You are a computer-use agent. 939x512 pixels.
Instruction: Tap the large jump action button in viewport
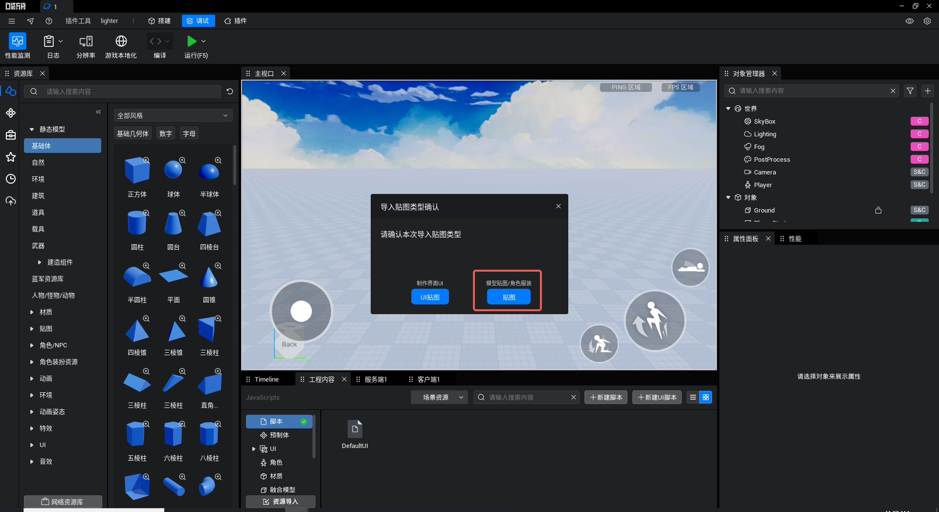tap(655, 320)
